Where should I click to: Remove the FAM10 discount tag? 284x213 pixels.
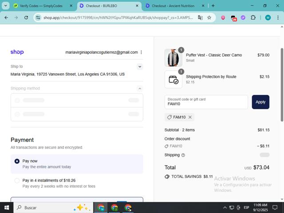click(x=190, y=117)
